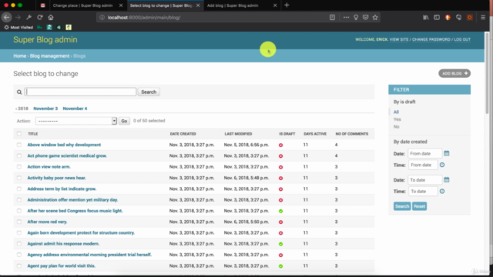Click the yellow bookmark icon in bookmarks bar
493x277 pixels.
click(69, 28)
